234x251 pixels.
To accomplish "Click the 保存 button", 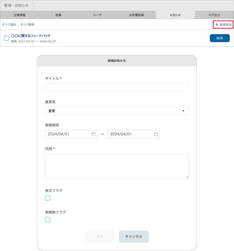I will 100,236.
